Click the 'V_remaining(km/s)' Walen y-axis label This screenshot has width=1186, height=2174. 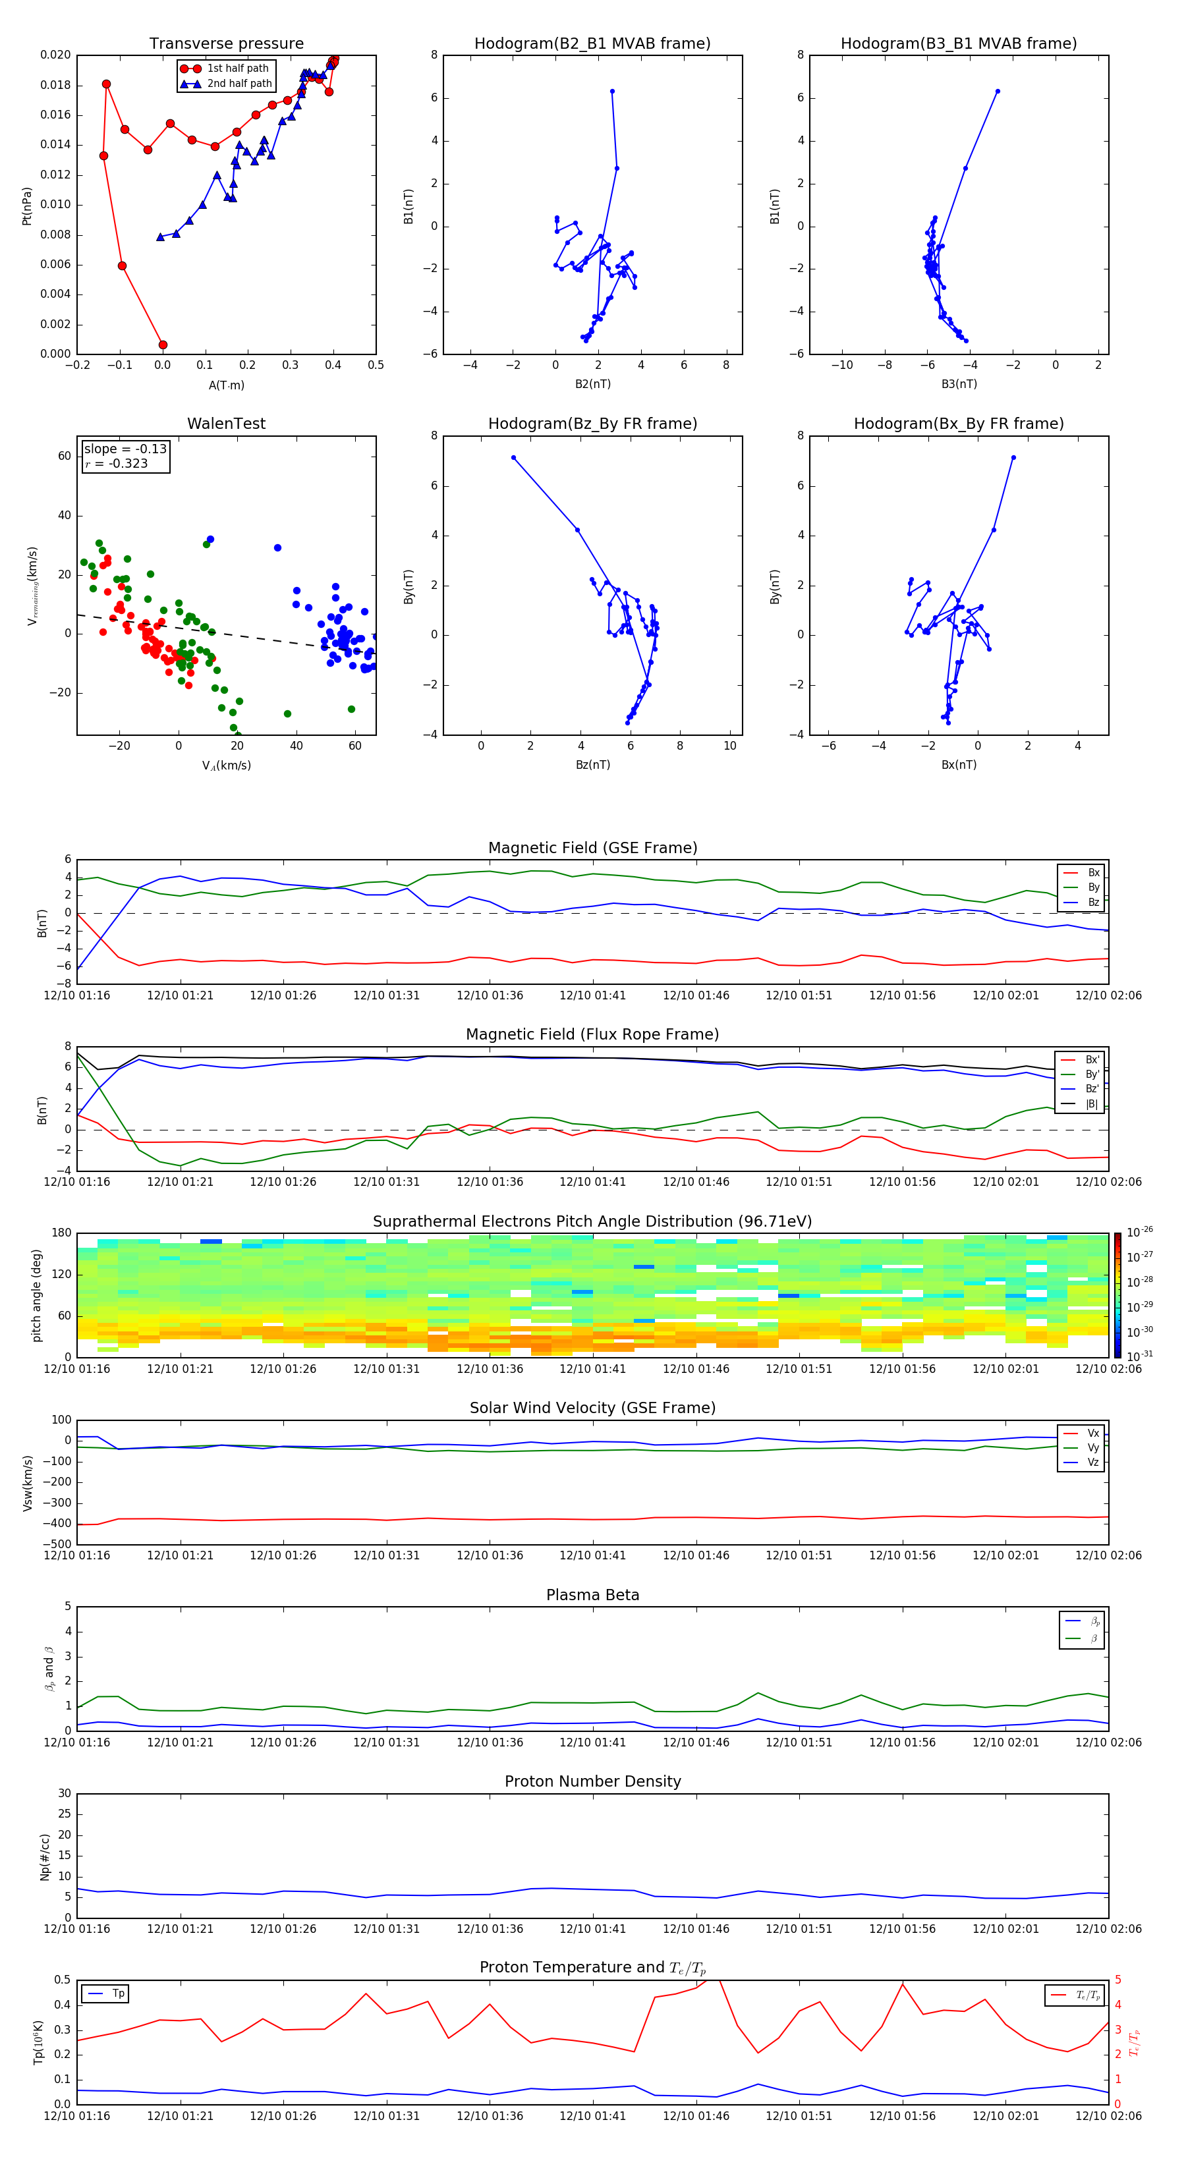coord(33,586)
